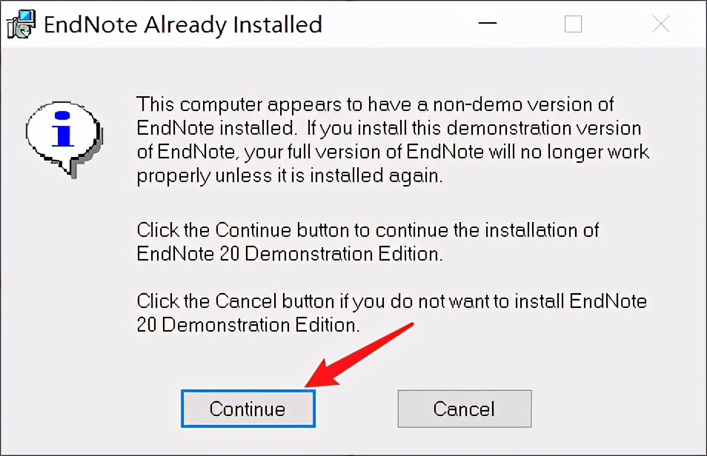This screenshot has width=707, height=456.
Task: Click the EndNote application icon in the title bar
Action: click(x=20, y=24)
